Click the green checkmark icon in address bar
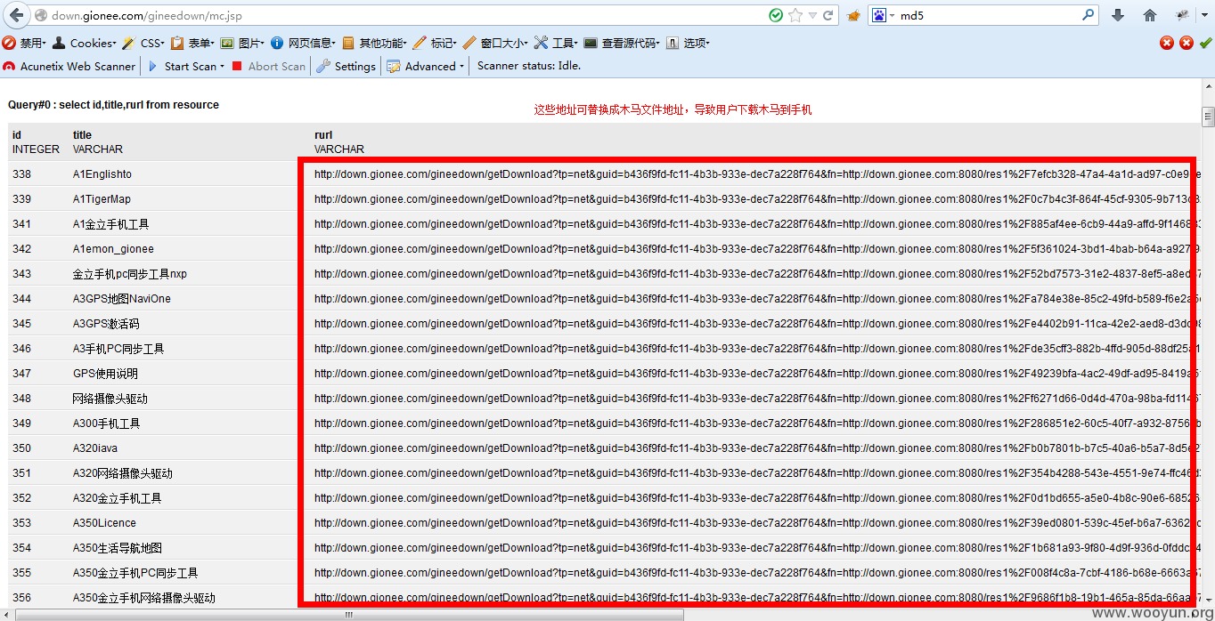This screenshot has height=621, width=1215. [x=776, y=15]
